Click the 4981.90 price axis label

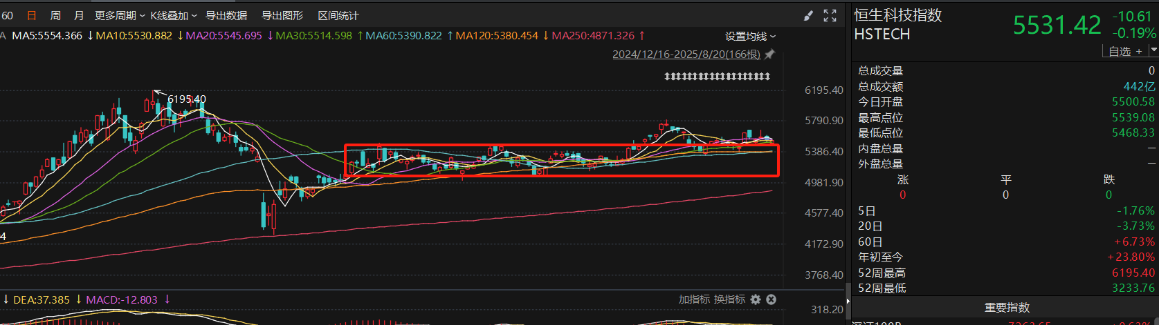coord(824,182)
